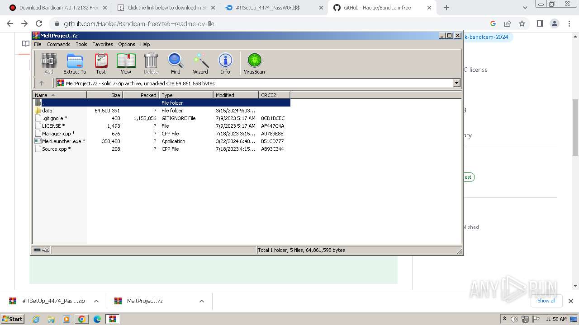Open the Tools menu
This screenshot has width=579, height=325.
[x=81, y=44]
